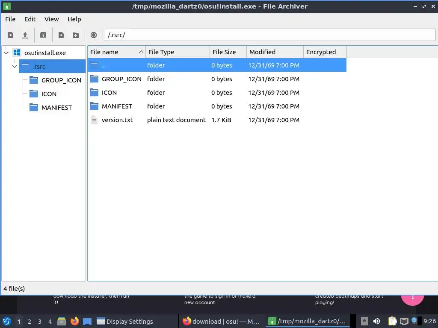The image size is (438, 328).
Task: Click the extract archive toolbar icon
Action: click(x=43, y=35)
